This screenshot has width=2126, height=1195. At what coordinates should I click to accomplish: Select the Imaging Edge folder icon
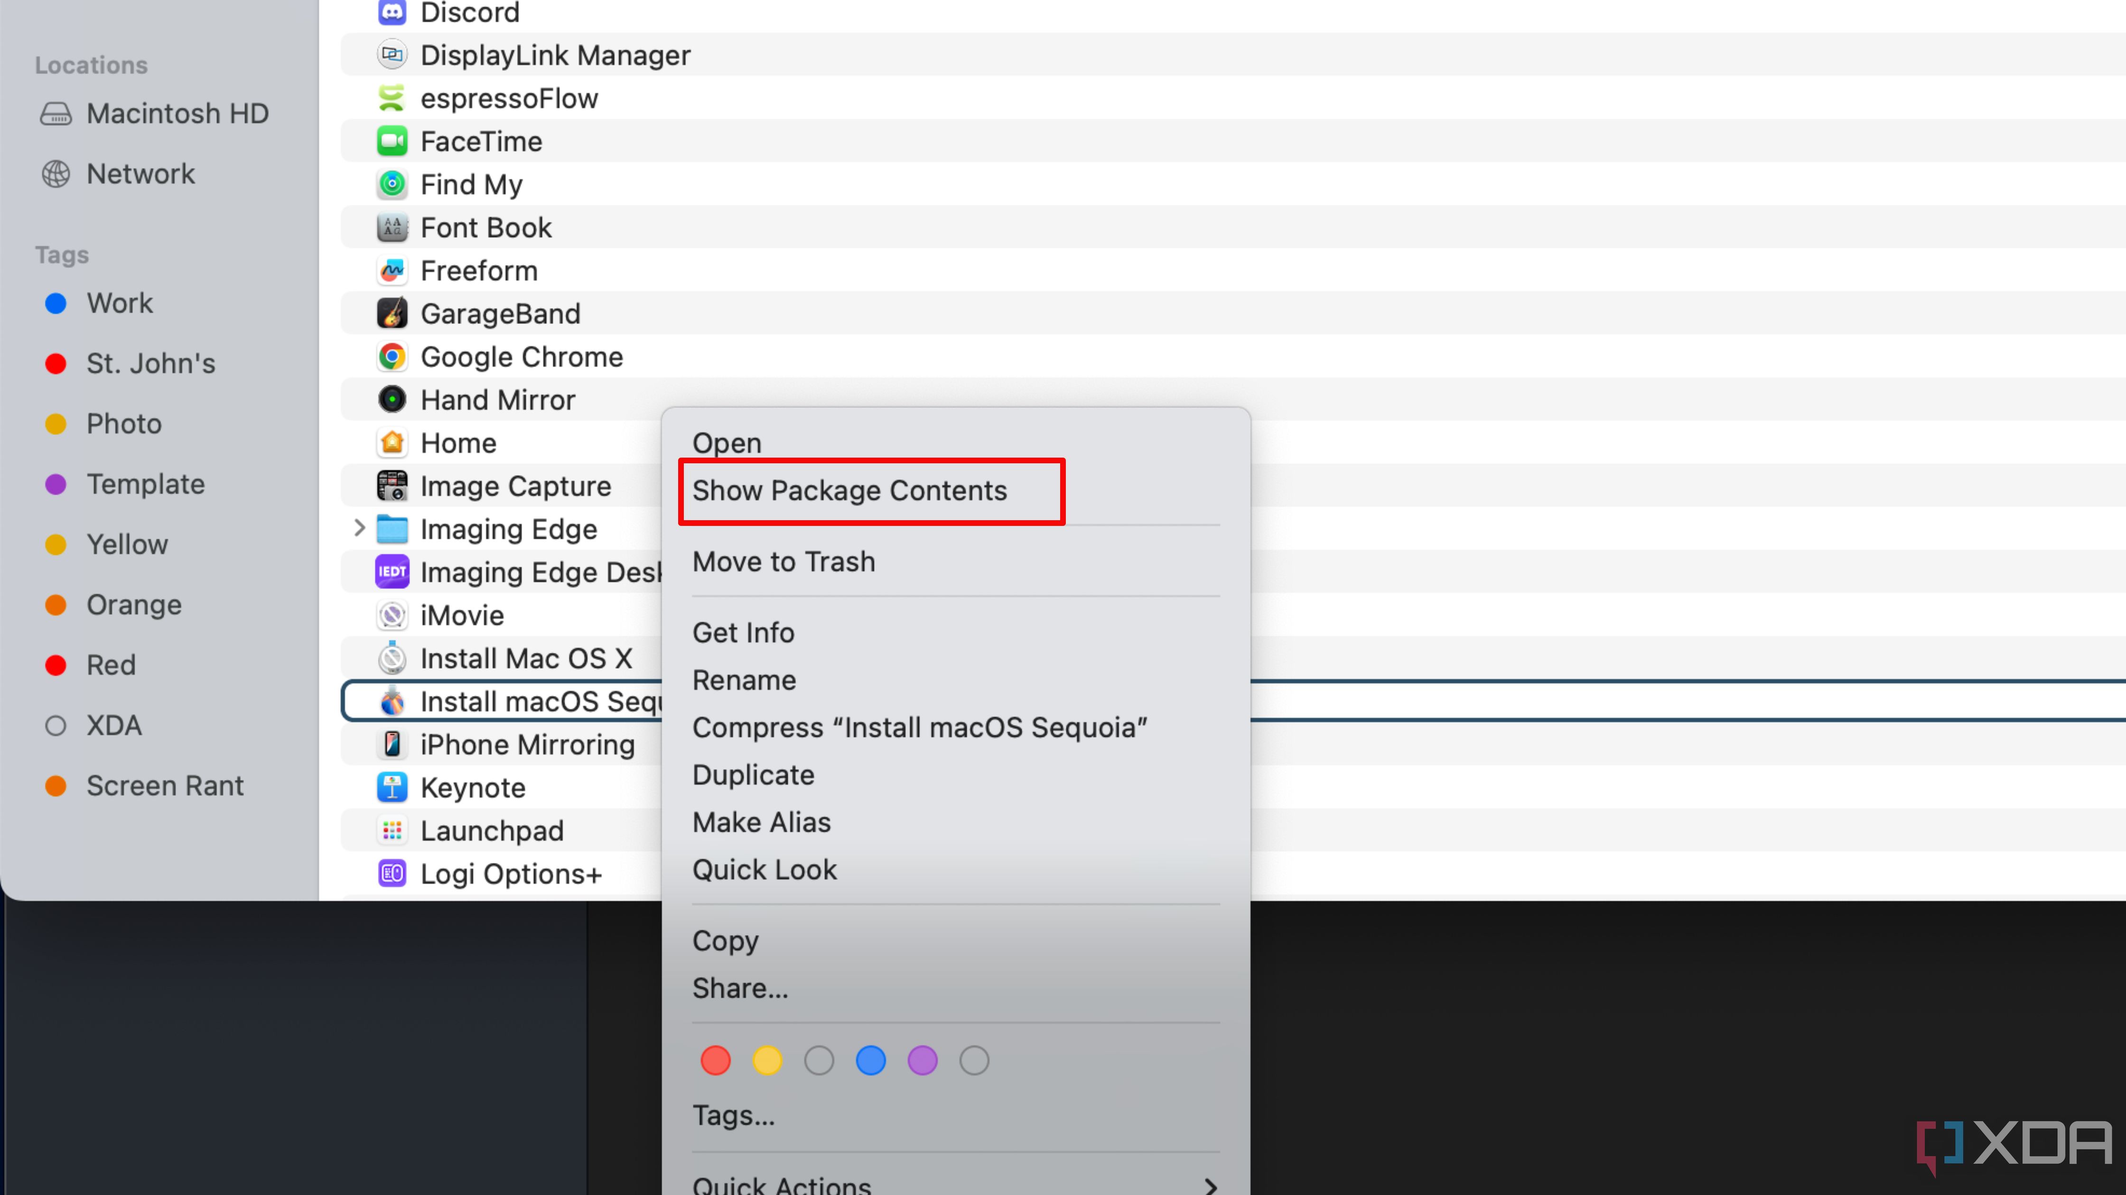point(392,529)
